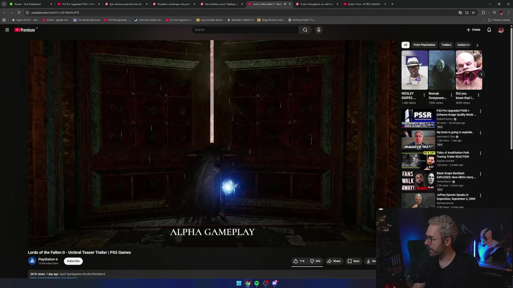Open options for WESLEY SNIPES short
The width and height of the screenshot is (513, 288).
424,95
